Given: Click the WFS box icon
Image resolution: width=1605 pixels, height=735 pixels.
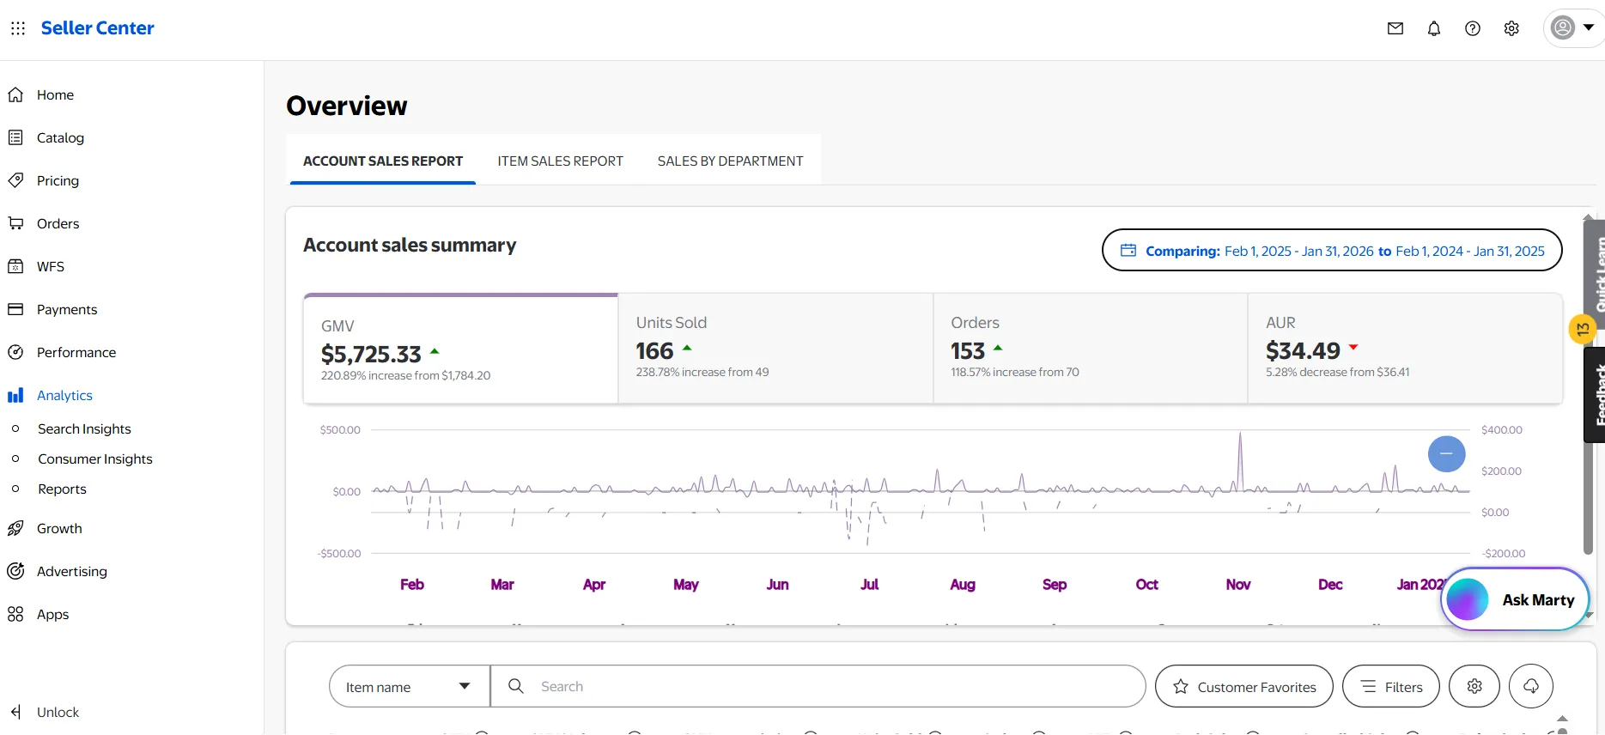Looking at the screenshot, I should pyautogui.click(x=15, y=266).
